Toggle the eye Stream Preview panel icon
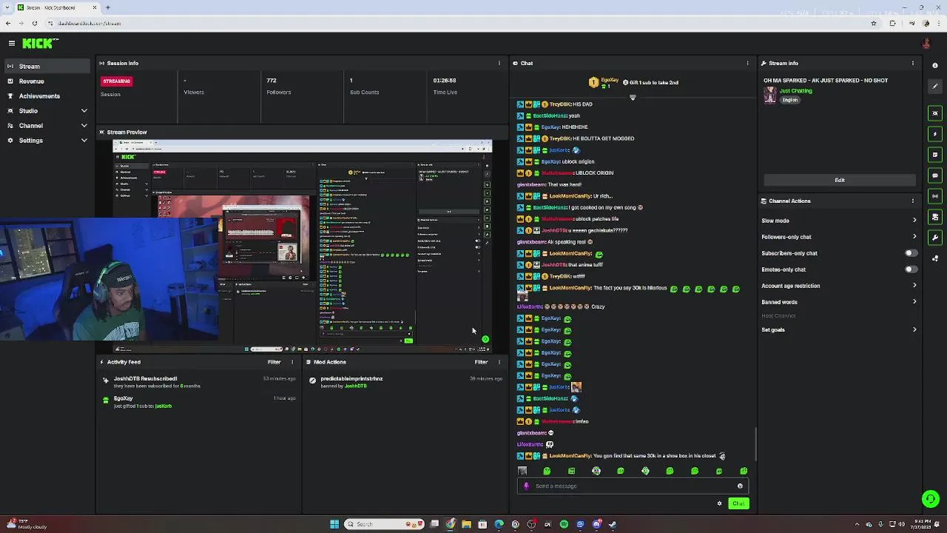 click(x=935, y=113)
